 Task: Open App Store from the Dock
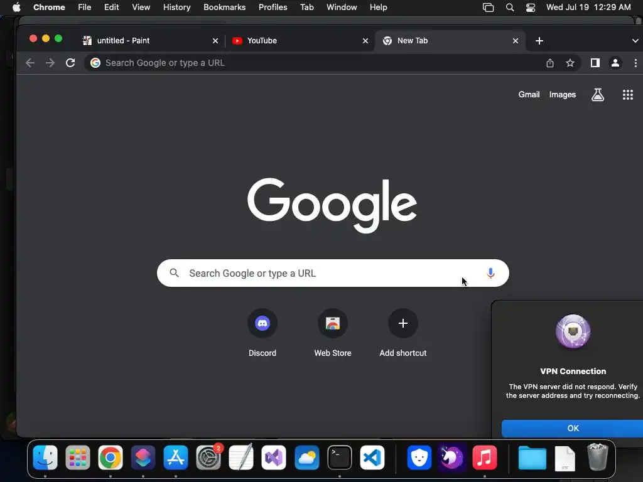click(176, 458)
